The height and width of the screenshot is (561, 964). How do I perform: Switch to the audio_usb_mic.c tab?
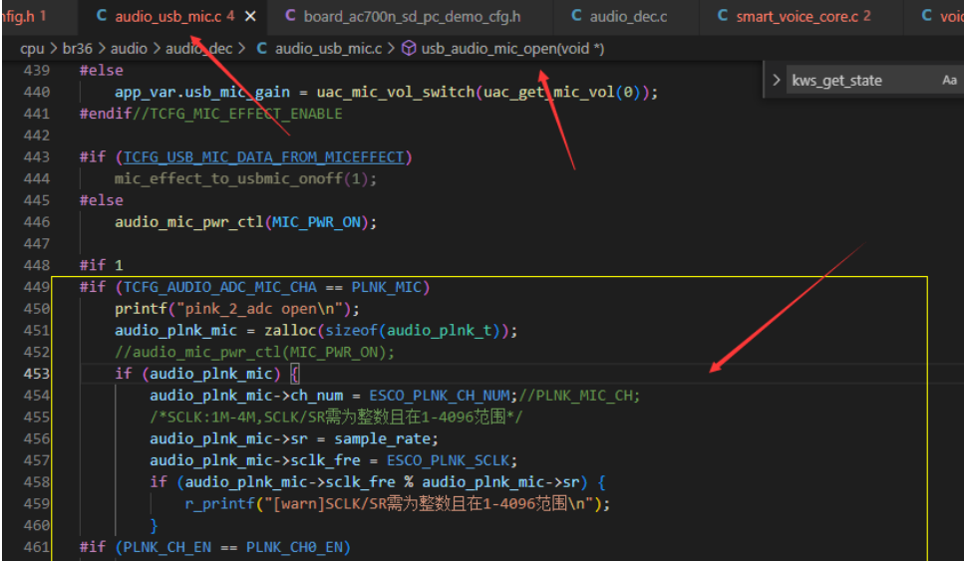pos(167,17)
